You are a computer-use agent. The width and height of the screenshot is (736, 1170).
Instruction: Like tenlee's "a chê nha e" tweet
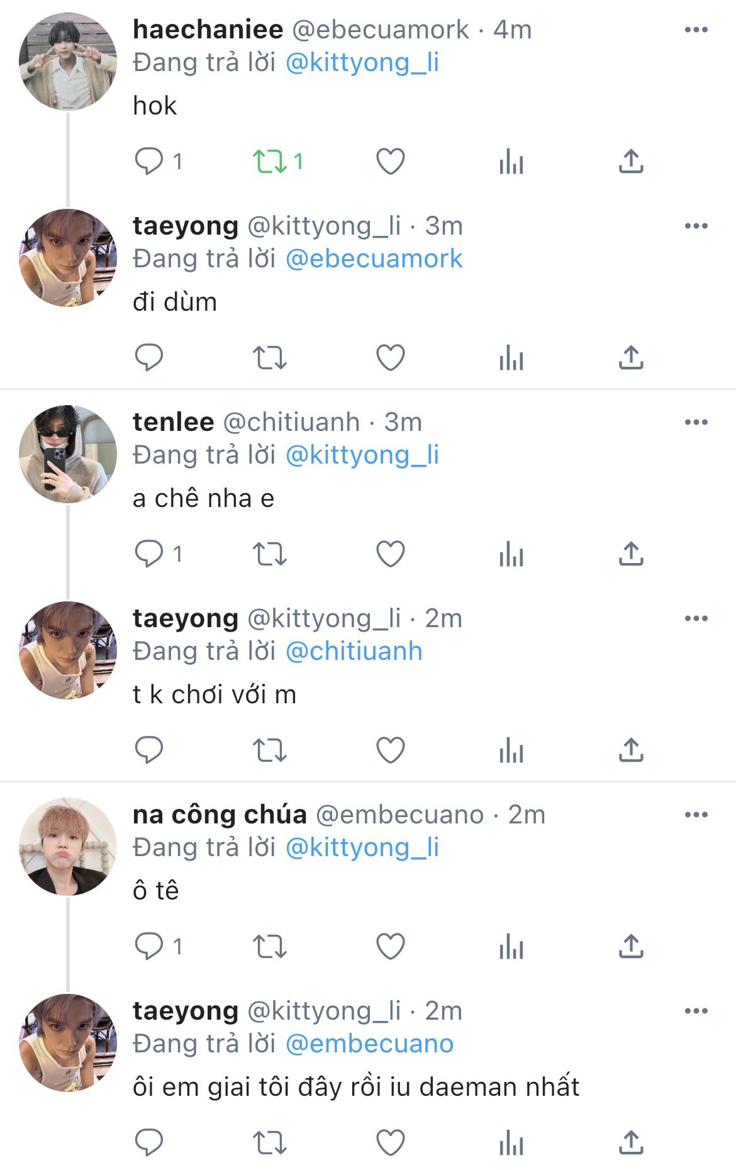390,554
